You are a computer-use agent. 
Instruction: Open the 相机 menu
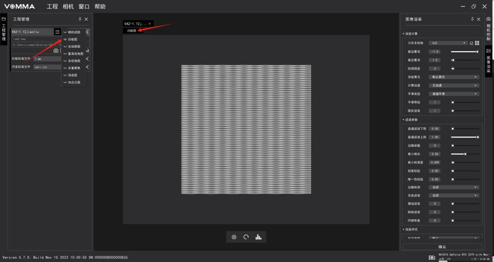coord(68,7)
